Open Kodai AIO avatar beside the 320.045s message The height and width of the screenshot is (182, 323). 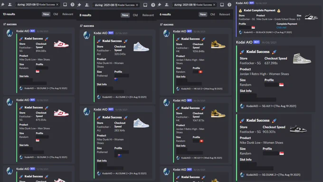click(x=87, y=35)
